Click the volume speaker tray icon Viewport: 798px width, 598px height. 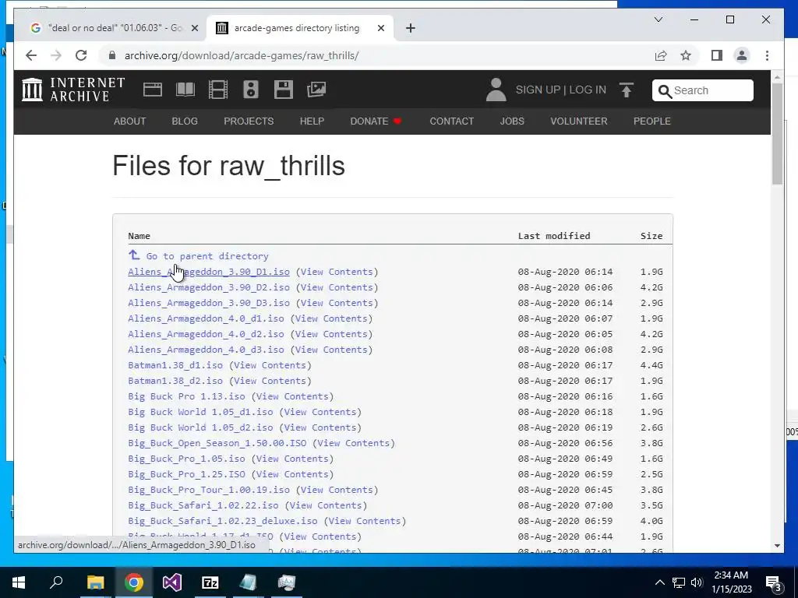coord(697,582)
